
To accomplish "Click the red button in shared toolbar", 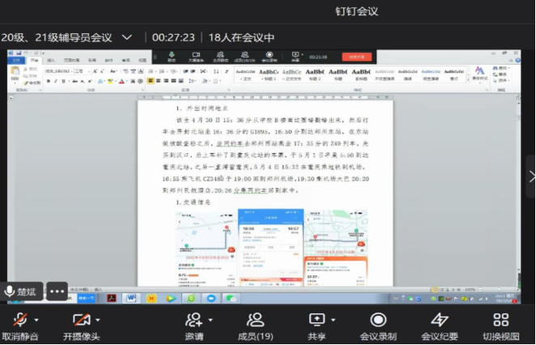I will (354, 57).
